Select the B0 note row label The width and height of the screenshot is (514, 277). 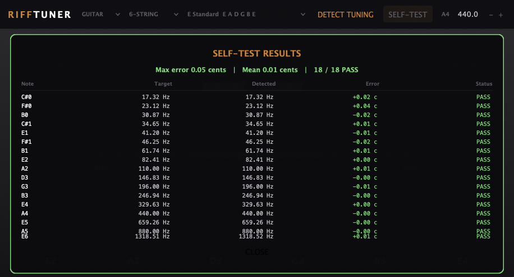click(x=25, y=115)
